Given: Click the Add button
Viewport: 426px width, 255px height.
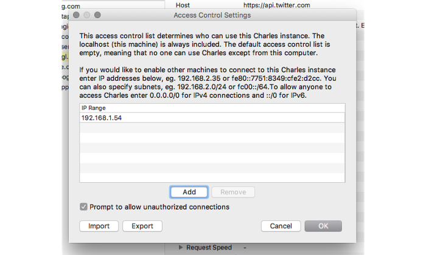Looking at the screenshot, I should pyautogui.click(x=189, y=192).
